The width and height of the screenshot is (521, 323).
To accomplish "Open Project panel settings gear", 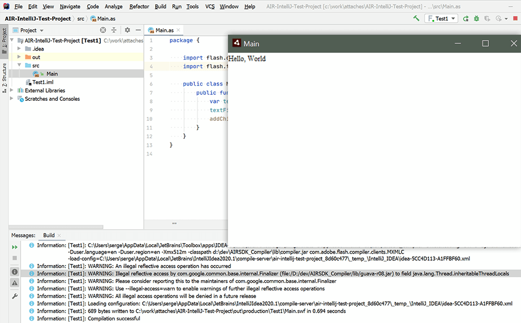I will [x=127, y=30].
